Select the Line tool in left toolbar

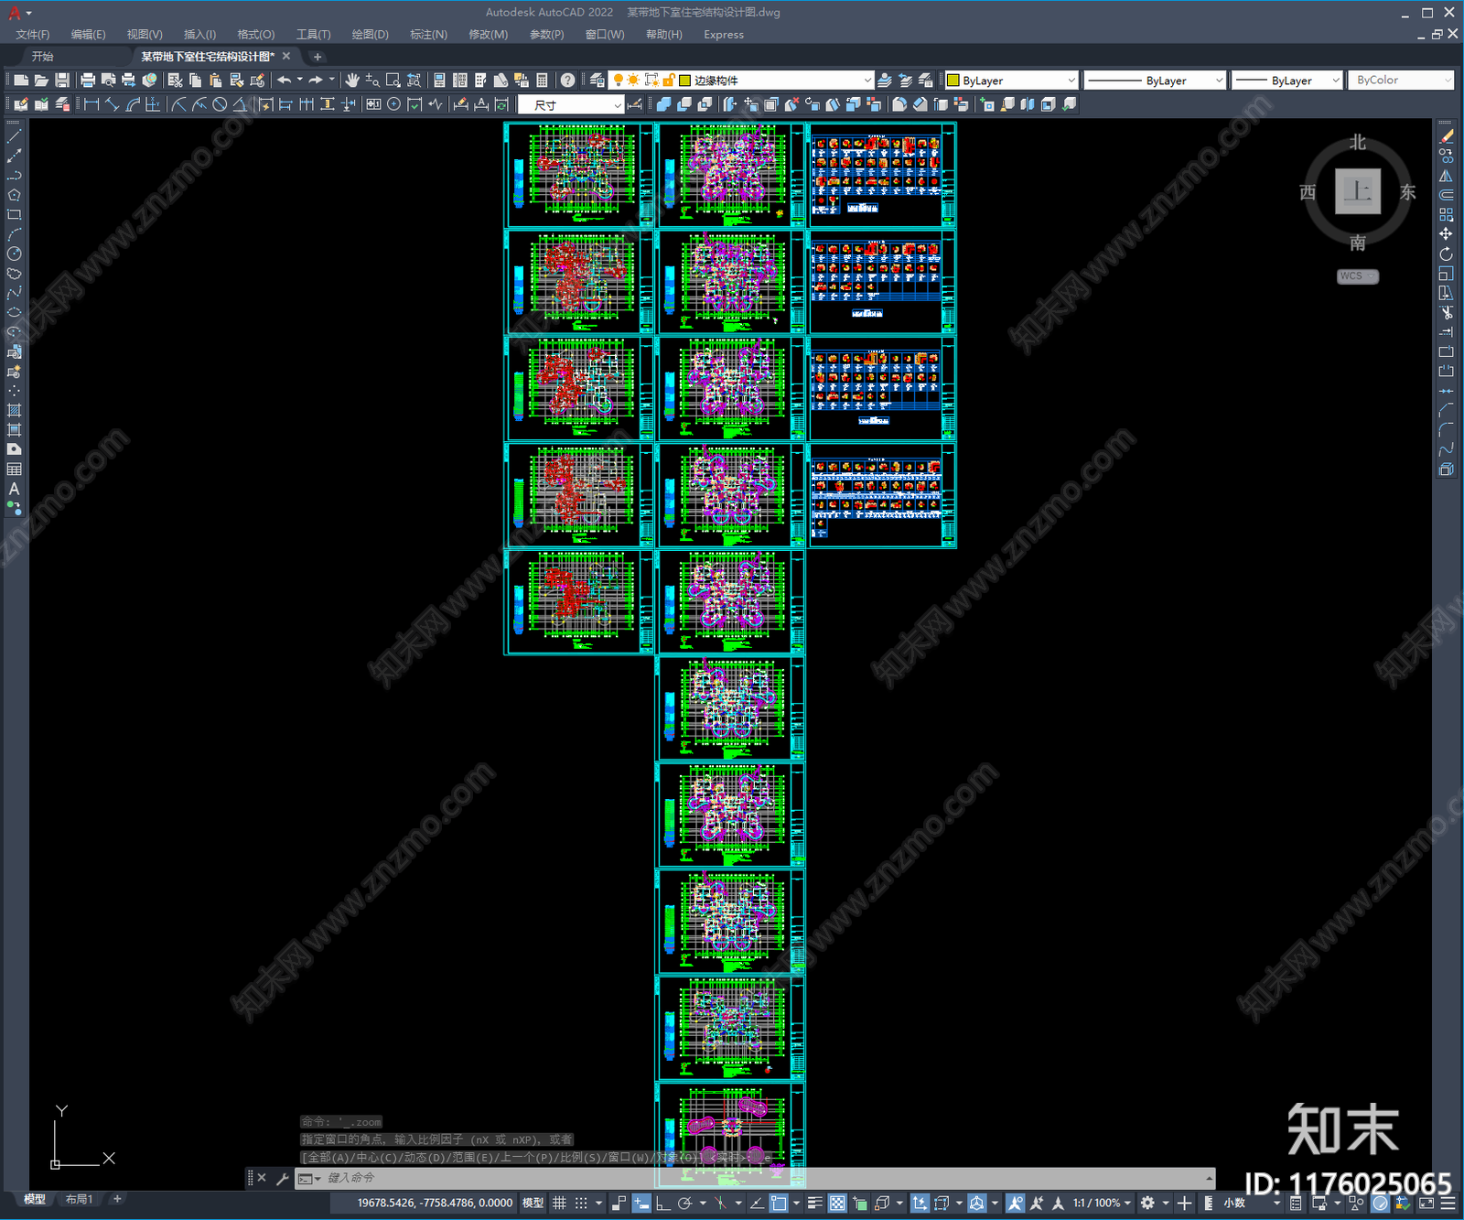14,135
